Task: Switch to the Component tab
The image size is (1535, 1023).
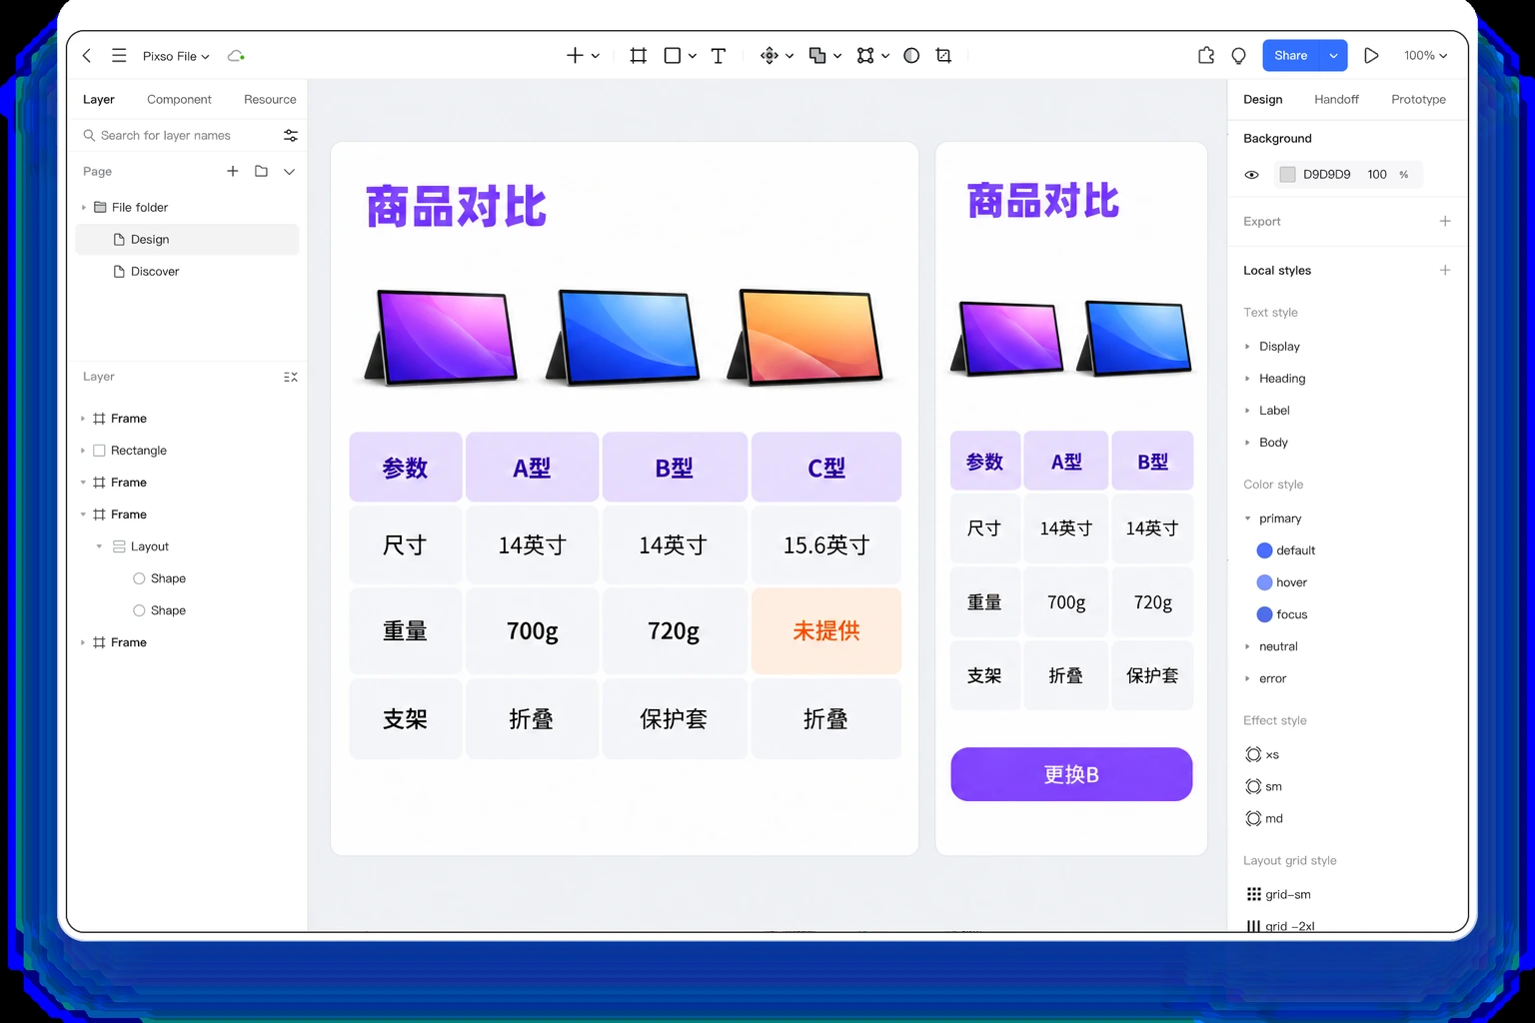Action: point(179,100)
